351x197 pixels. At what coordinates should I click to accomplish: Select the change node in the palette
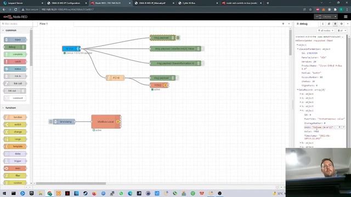tap(15, 132)
